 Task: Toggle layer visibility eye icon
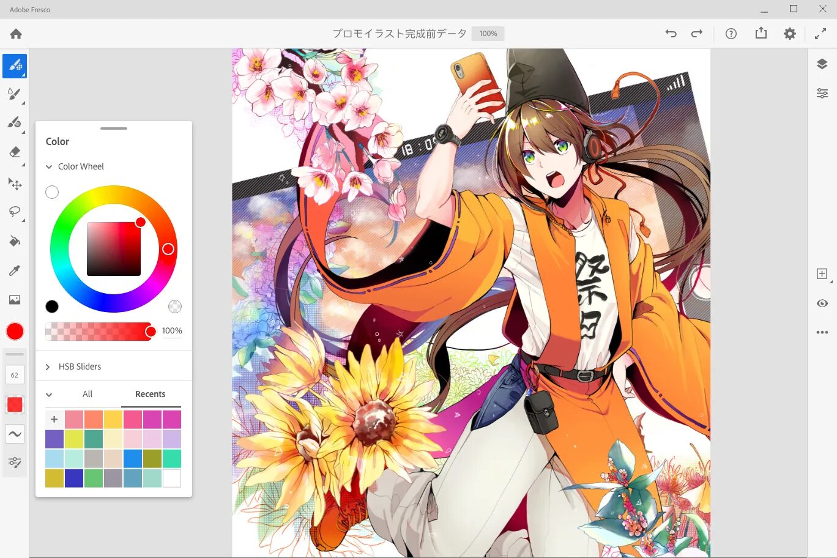(822, 303)
